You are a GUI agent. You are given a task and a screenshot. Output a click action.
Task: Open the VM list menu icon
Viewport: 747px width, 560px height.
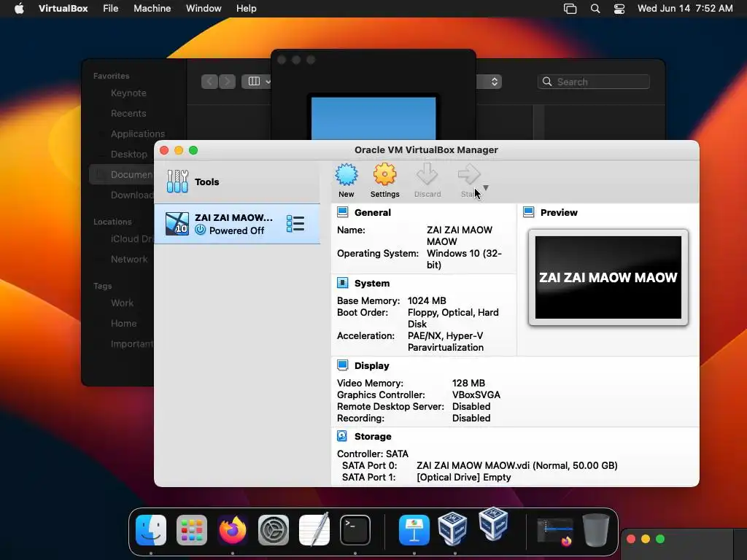[295, 224]
